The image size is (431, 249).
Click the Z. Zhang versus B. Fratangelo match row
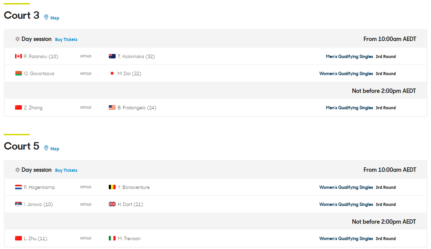click(x=215, y=108)
